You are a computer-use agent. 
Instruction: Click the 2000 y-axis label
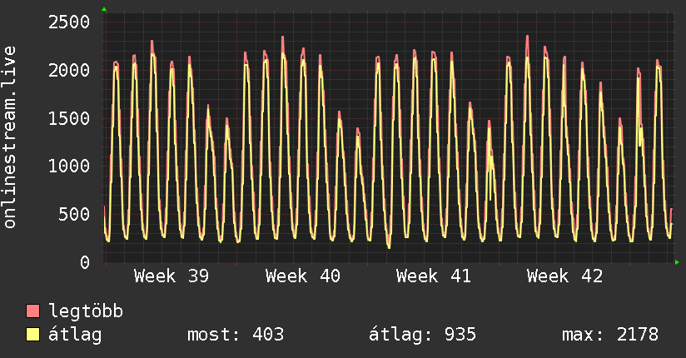coord(68,70)
